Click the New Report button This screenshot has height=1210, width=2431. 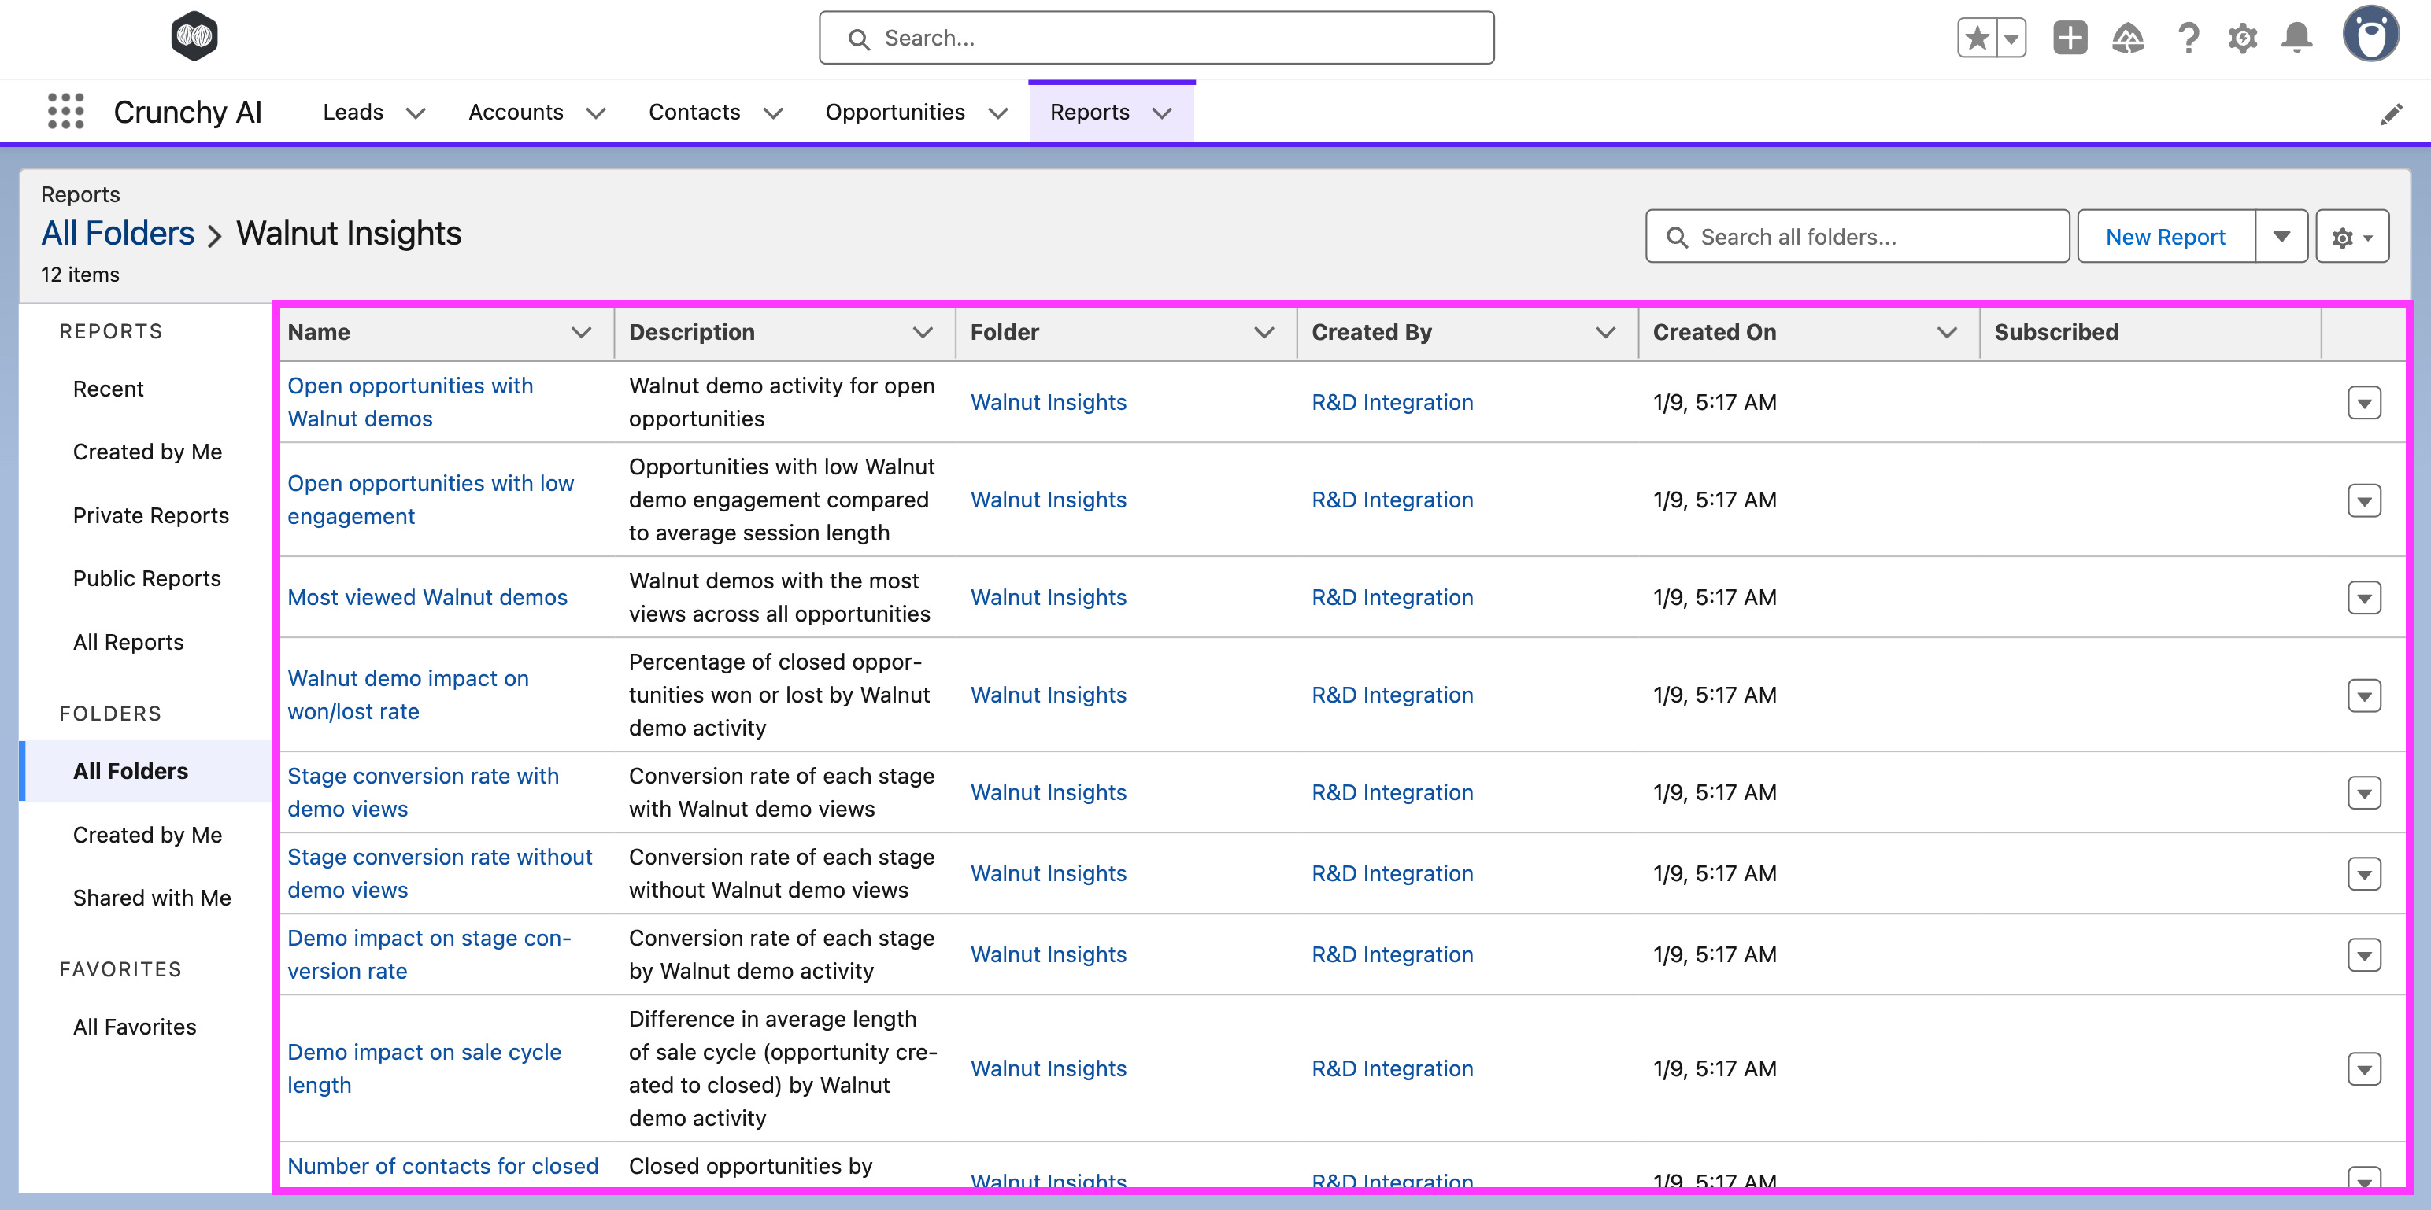coord(2165,236)
